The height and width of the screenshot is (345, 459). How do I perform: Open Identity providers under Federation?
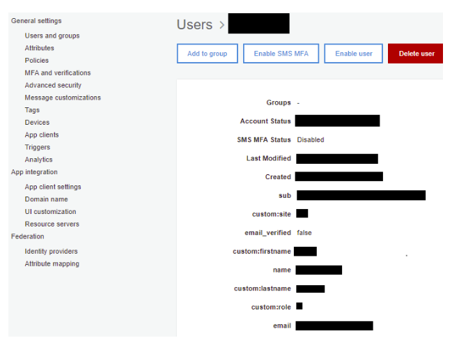[x=51, y=252]
